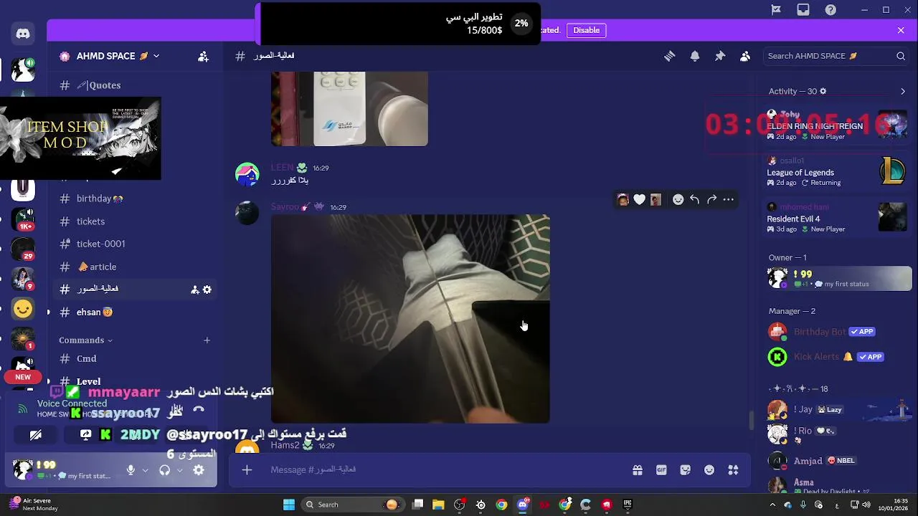Open the sticker picker
This screenshot has width=918, height=516.
coord(686,470)
